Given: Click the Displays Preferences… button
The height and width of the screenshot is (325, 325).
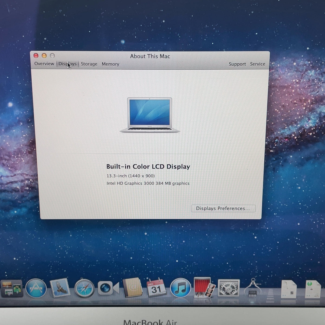Looking at the screenshot, I should (223, 208).
